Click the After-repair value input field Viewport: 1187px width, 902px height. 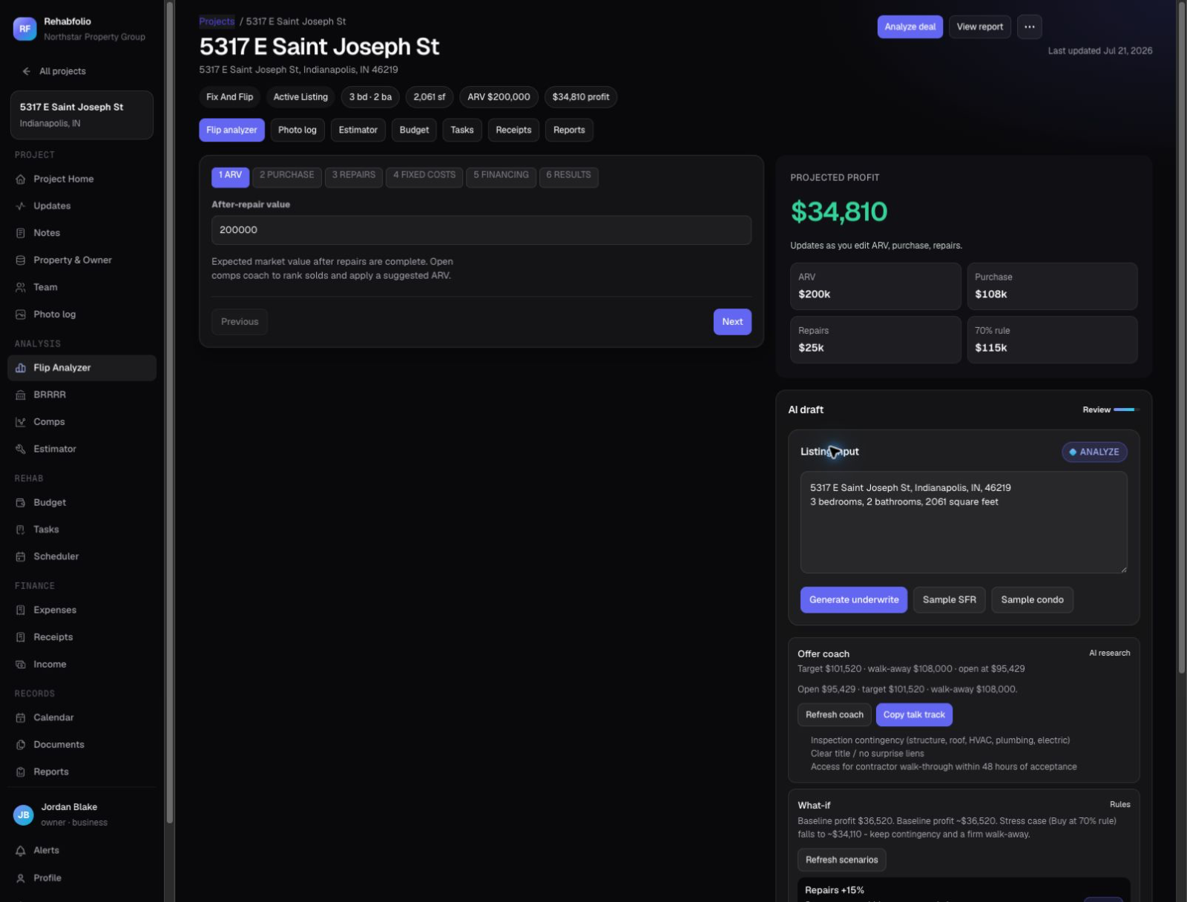[x=481, y=230]
